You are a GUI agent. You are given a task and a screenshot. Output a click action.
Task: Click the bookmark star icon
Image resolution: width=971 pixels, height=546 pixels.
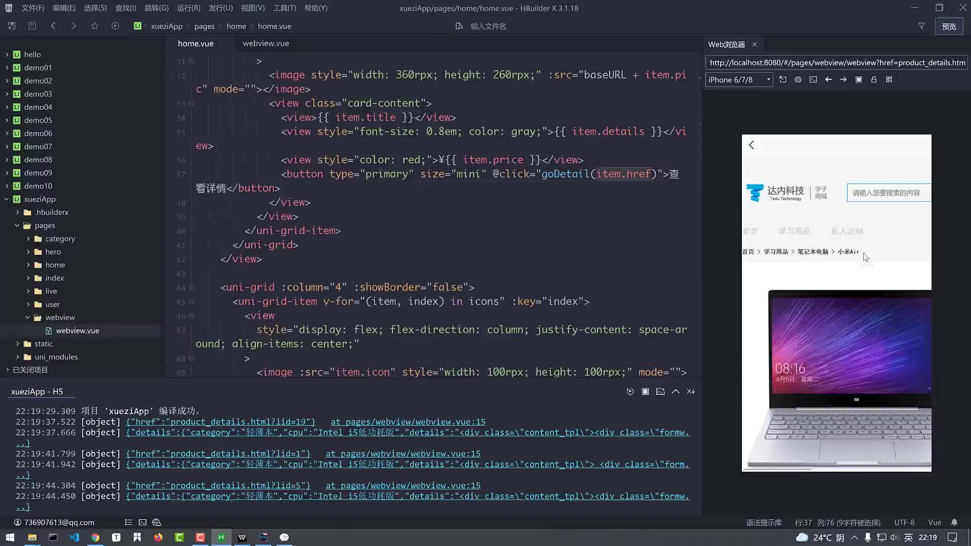tap(95, 26)
